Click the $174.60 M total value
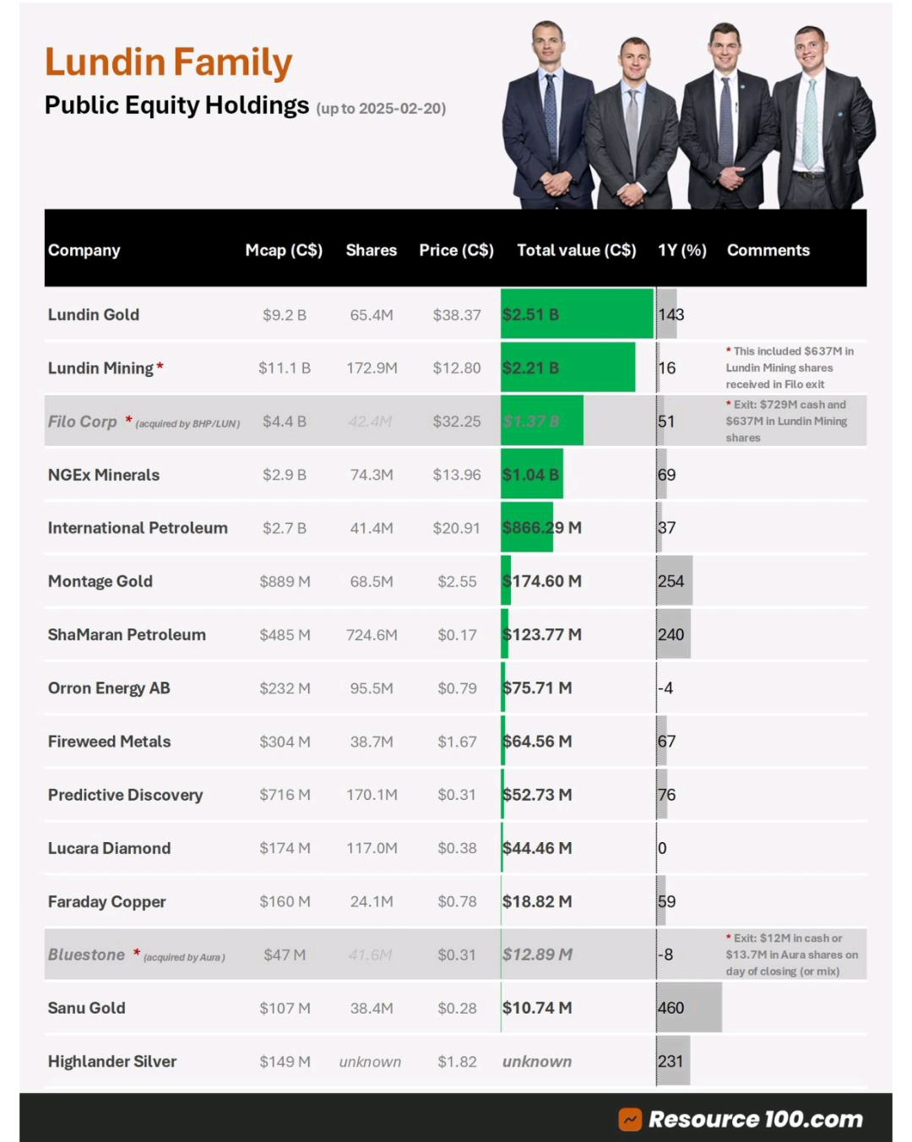This screenshot has height=1142, width=912. click(542, 581)
